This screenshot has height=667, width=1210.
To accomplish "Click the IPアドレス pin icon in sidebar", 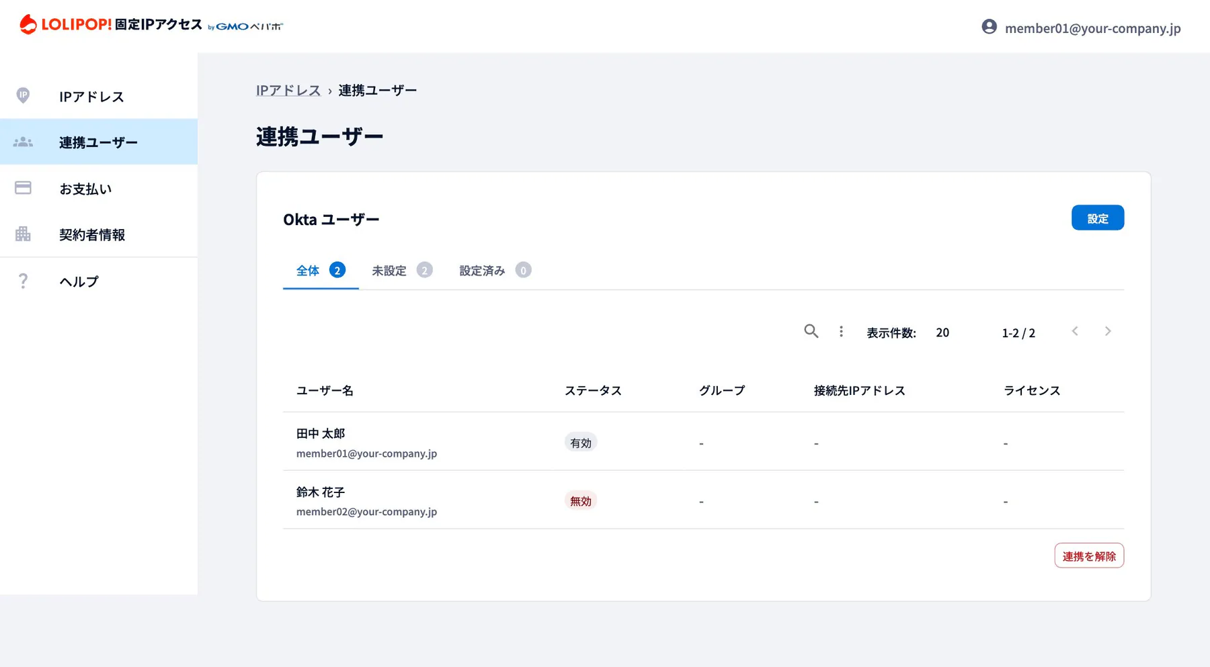I will (23, 95).
